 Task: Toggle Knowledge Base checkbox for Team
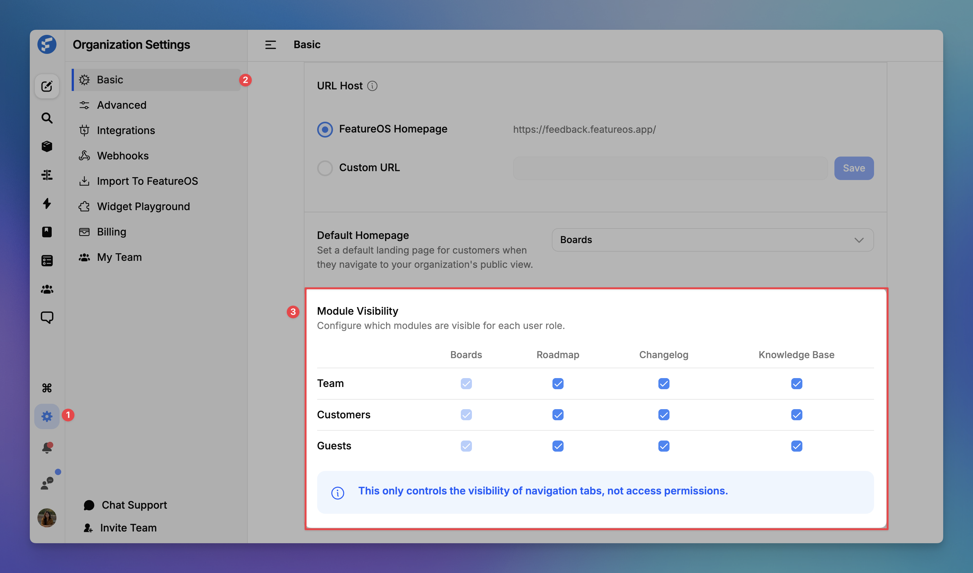tap(796, 383)
